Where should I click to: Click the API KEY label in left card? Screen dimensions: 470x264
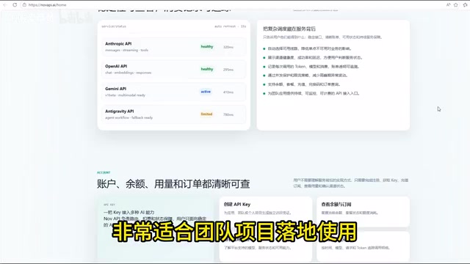click(109, 205)
